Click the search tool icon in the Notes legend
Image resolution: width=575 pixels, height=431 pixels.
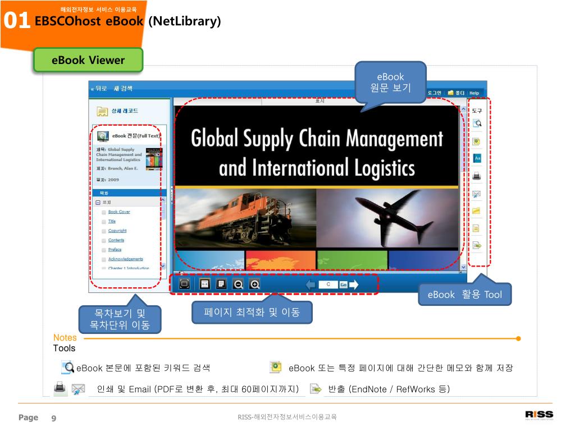pyautogui.click(x=68, y=367)
